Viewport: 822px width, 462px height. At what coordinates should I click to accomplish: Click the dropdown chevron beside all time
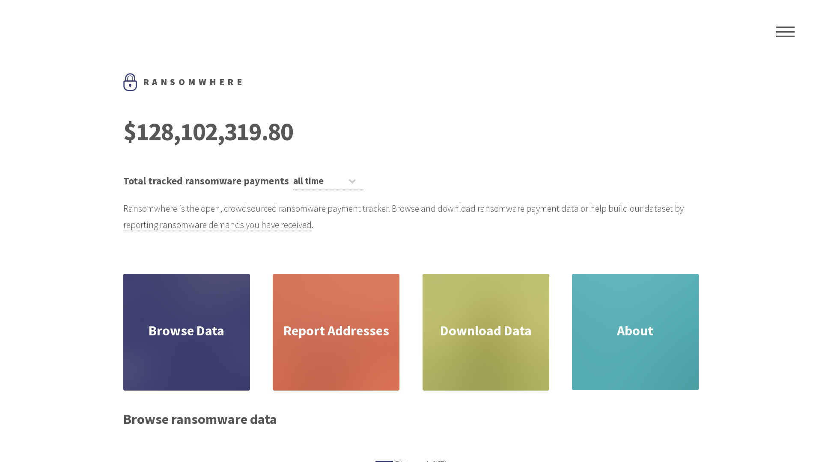click(x=352, y=181)
